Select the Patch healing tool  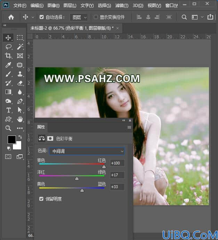coord(20,65)
